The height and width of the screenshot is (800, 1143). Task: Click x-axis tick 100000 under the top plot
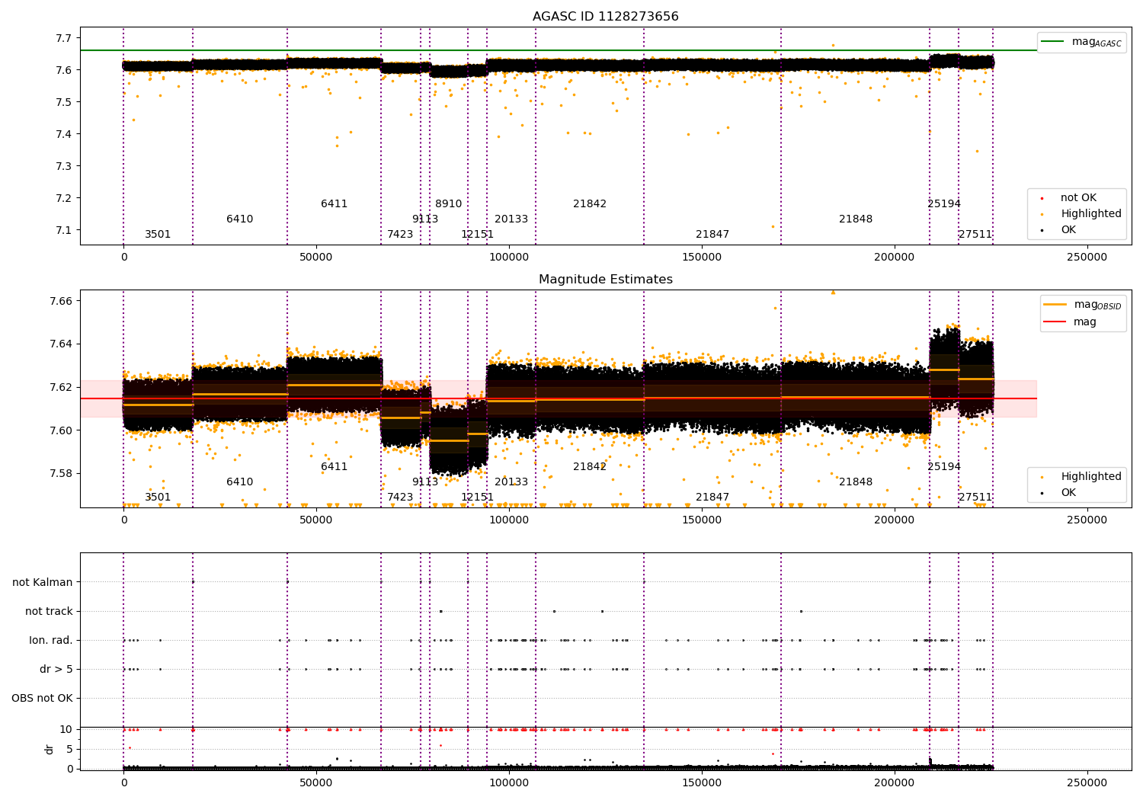[508, 258]
